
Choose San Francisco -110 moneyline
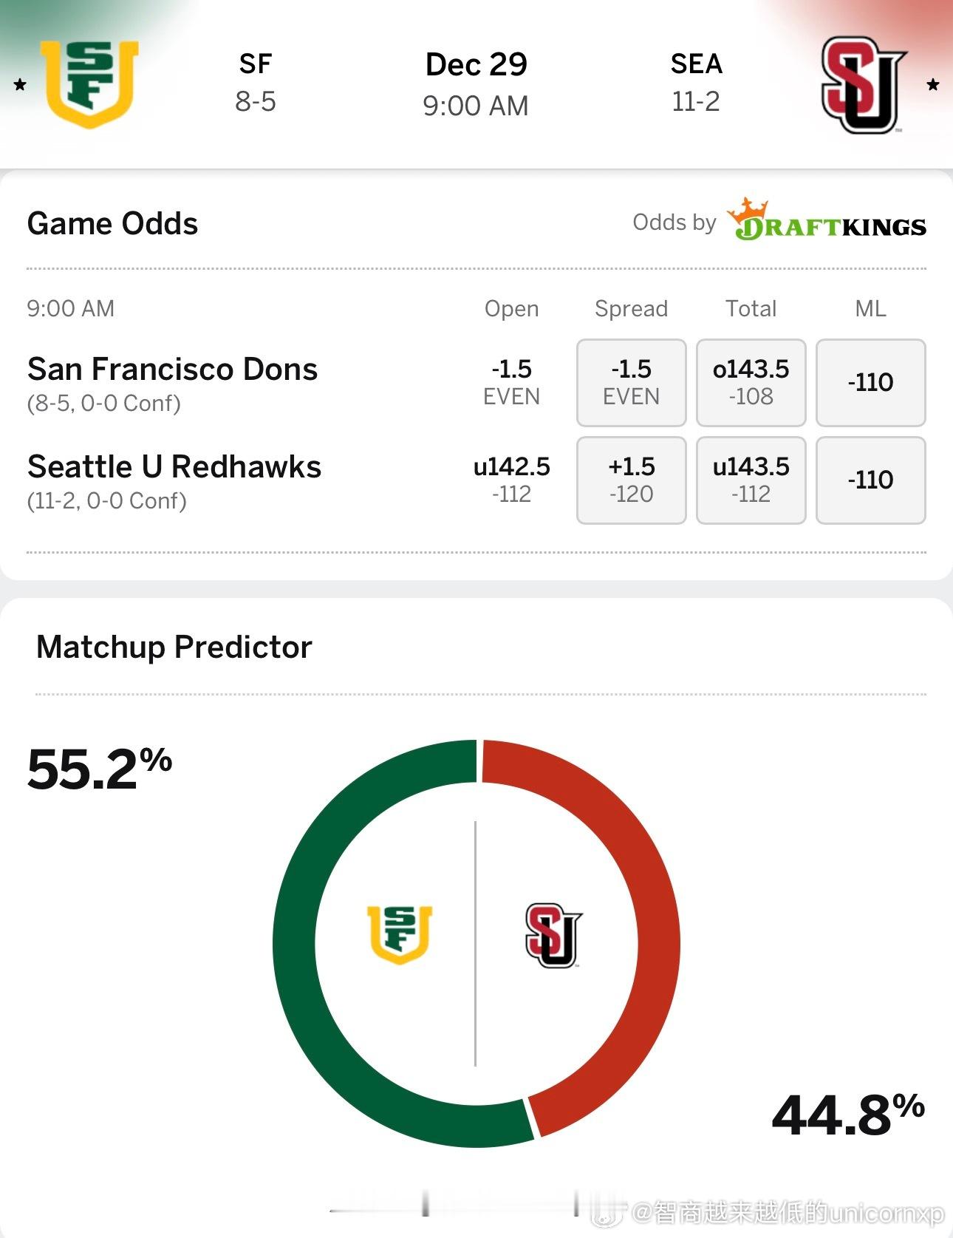point(870,383)
